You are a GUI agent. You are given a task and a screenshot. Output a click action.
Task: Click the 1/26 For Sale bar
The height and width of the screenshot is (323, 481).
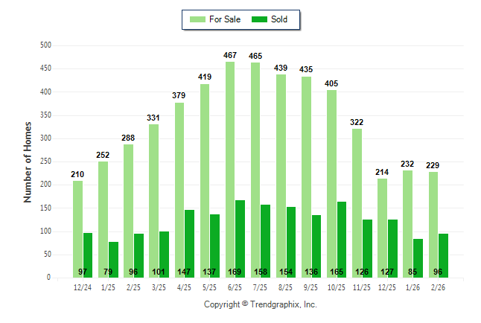point(407,224)
